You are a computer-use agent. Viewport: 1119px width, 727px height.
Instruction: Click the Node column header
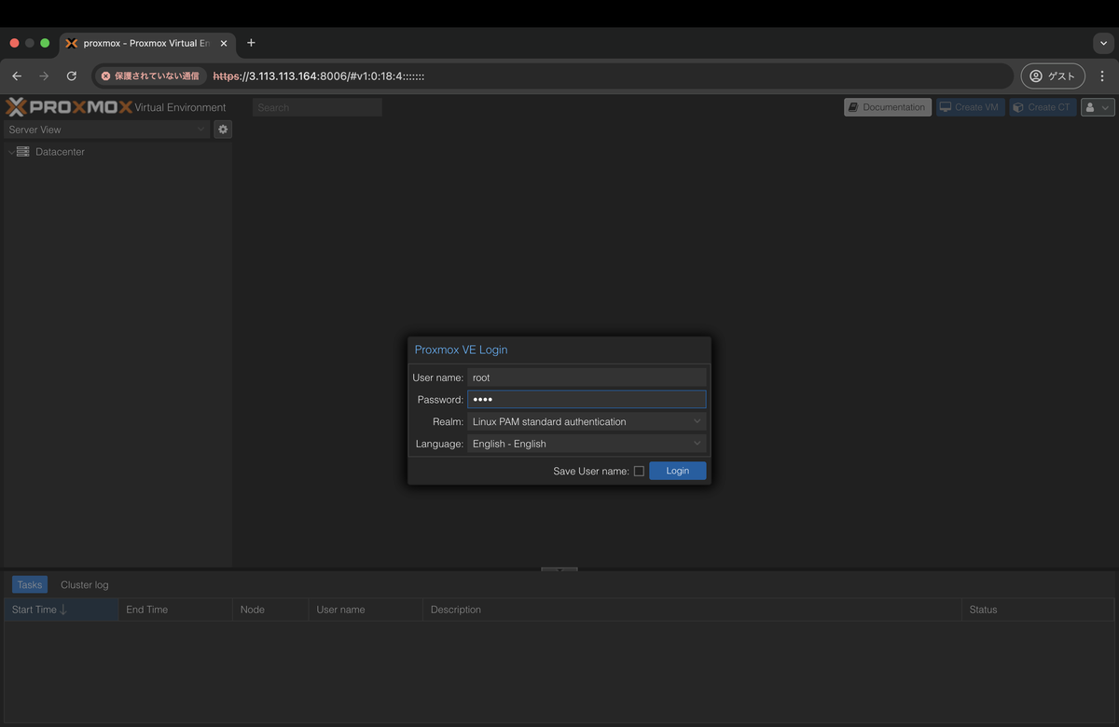click(x=270, y=610)
